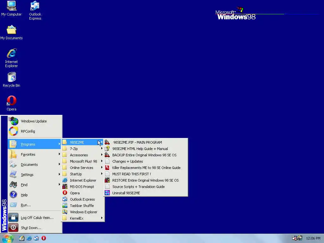The width and height of the screenshot is (324, 243).
Task: Run BACKUP Entire Original Windows 98 SE OS
Action: [x=146, y=155]
